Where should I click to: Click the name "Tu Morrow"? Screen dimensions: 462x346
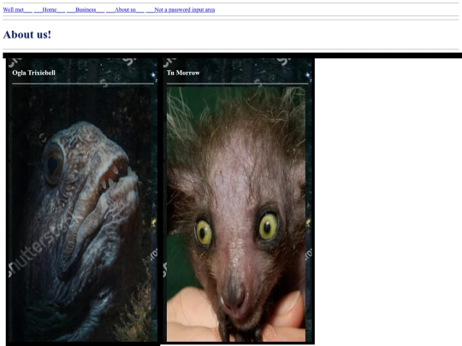183,73
